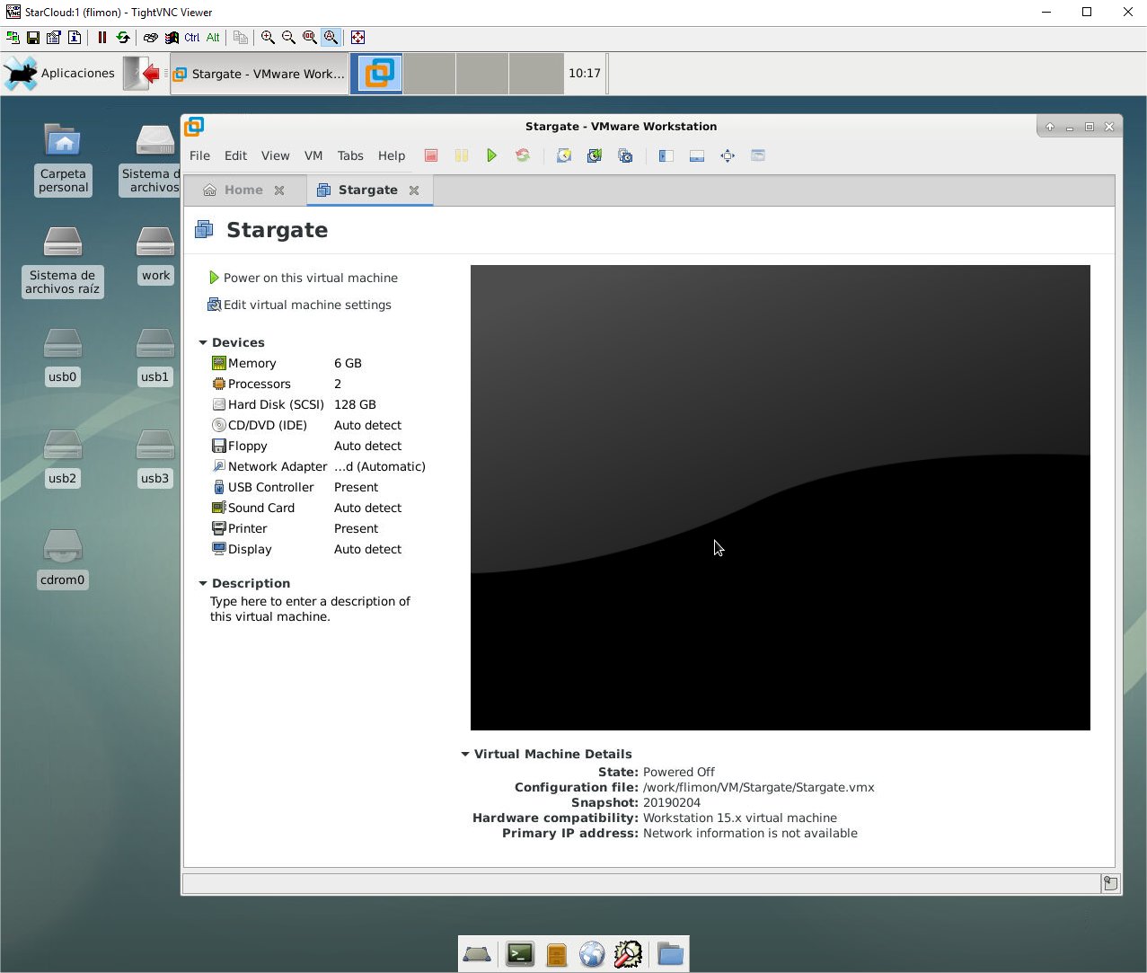Click the Display device icon

218,549
